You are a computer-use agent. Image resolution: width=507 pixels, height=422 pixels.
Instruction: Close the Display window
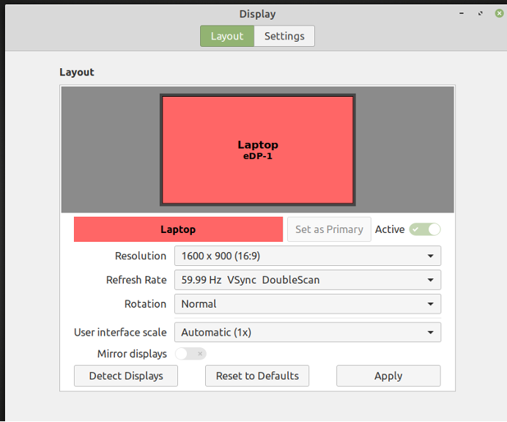coord(500,13)
